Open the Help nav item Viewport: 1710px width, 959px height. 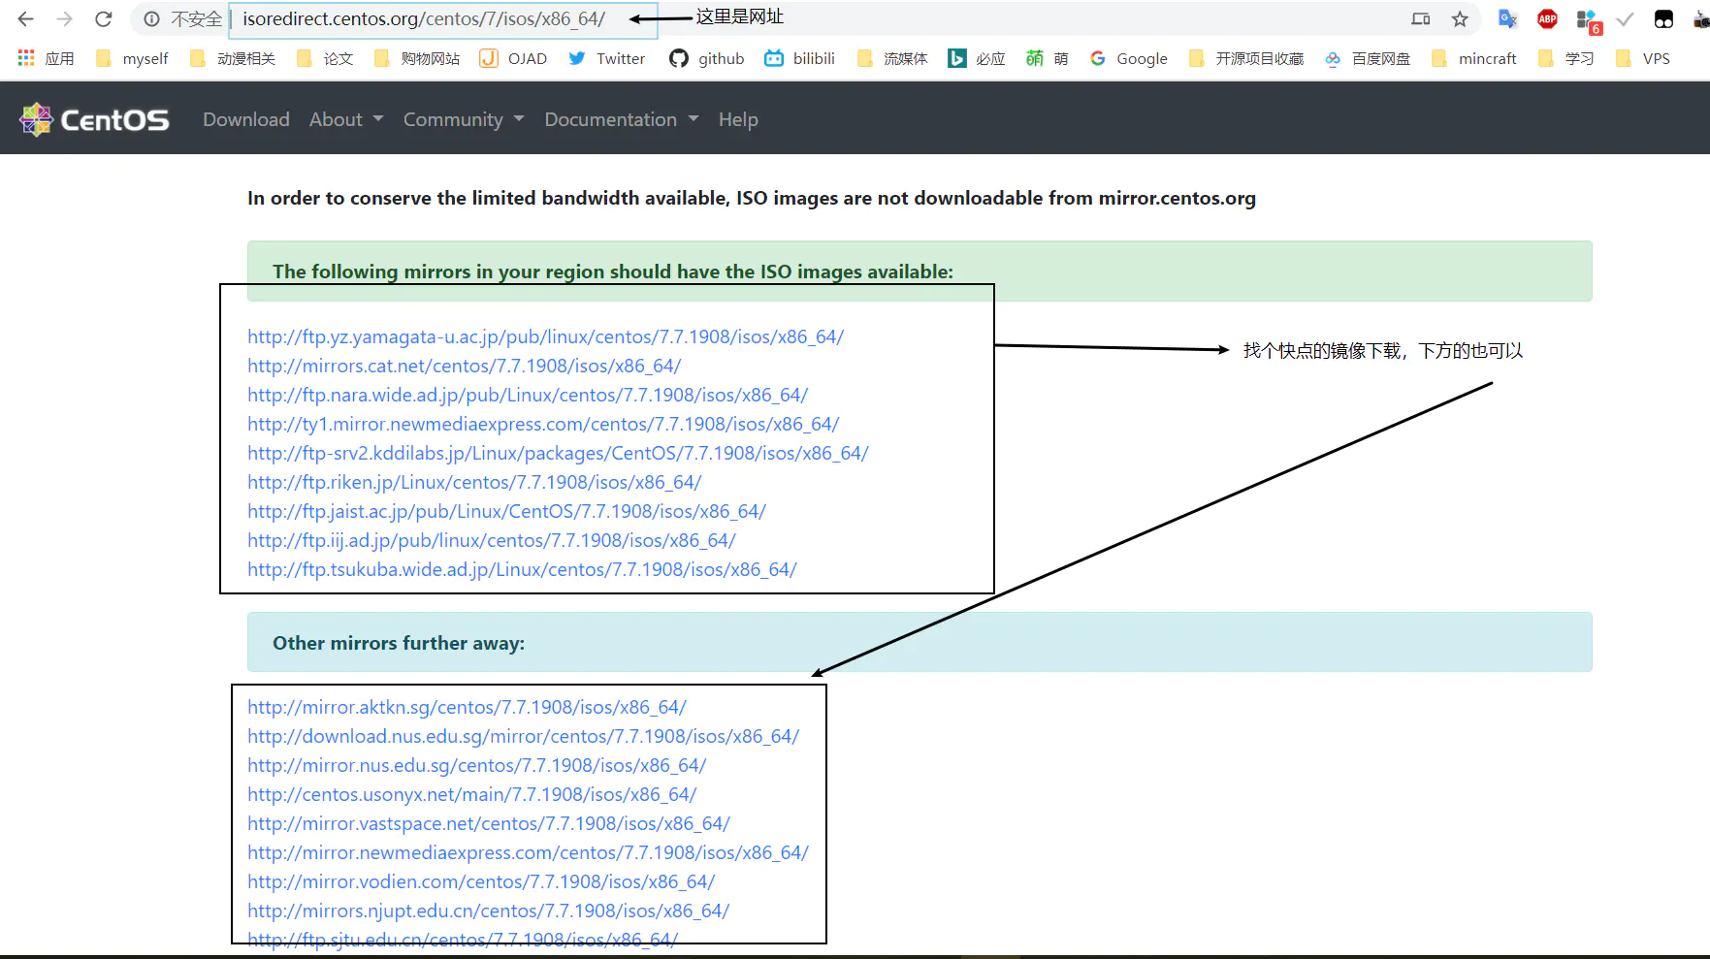click(x=738, y=119)
